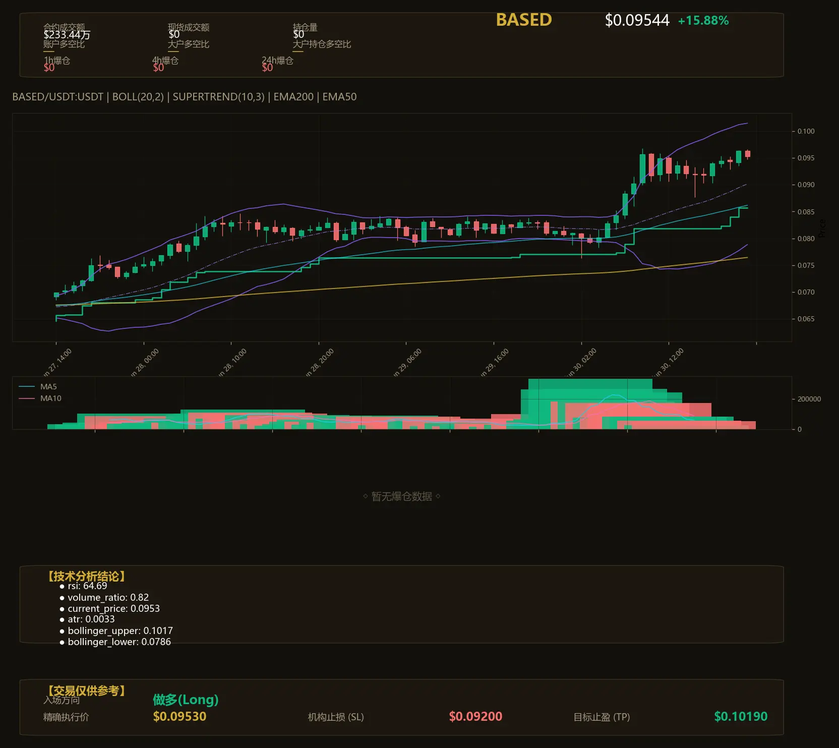Screen dimensions: 839x748
Task: Click the 4h爆仓 label
Action: [165, 61]
